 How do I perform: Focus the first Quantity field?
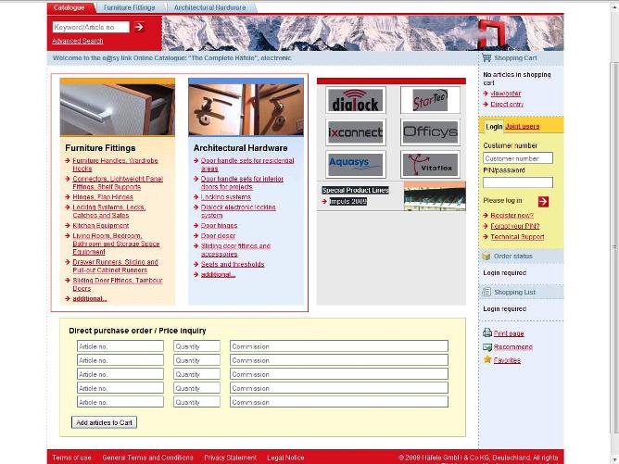point(196,346)
